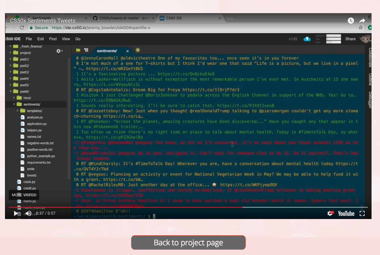
Task: Click the list icon left of the sentiments/ tab
Action: tap(86, 50)
